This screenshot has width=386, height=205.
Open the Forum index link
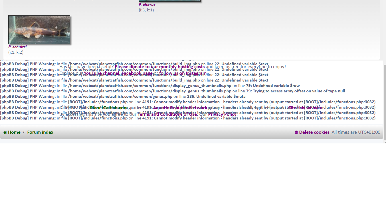40,132
